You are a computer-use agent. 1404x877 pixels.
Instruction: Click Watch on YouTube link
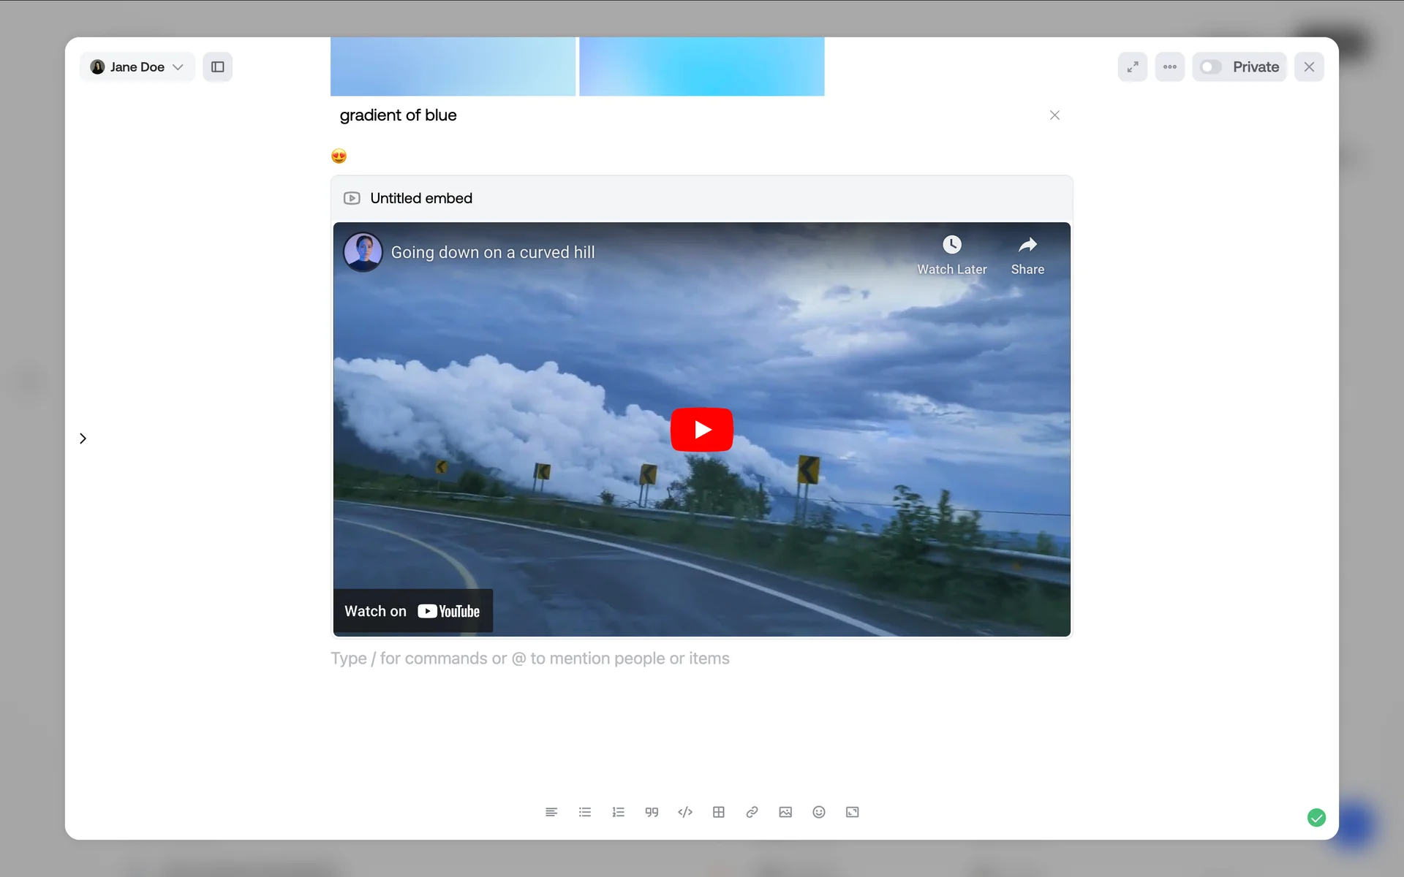(412, 611)
